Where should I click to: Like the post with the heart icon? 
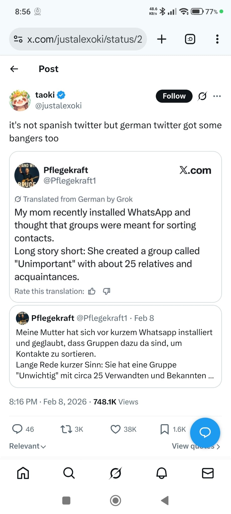tap(115, 429)
